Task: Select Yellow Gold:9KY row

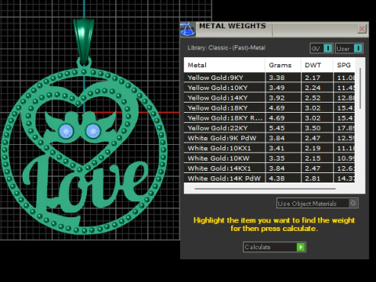Action: coord(269,78)
